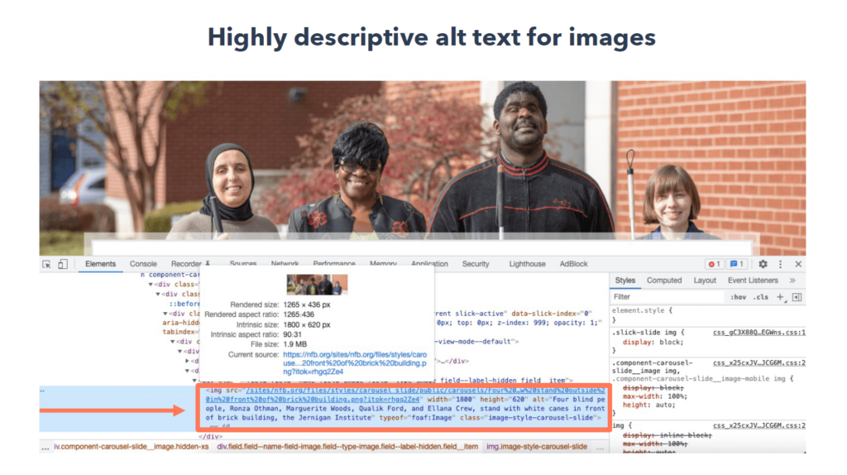Activate the inspect element picker icon
Viewport: 847px width, 475px height.
[x=46, y=264]
